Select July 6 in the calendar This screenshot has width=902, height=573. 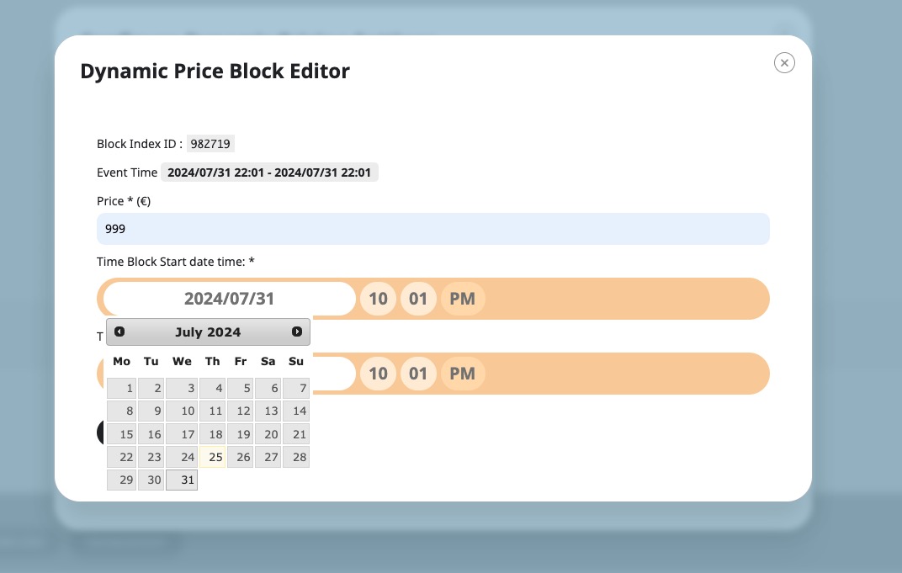tap(268, 389)
